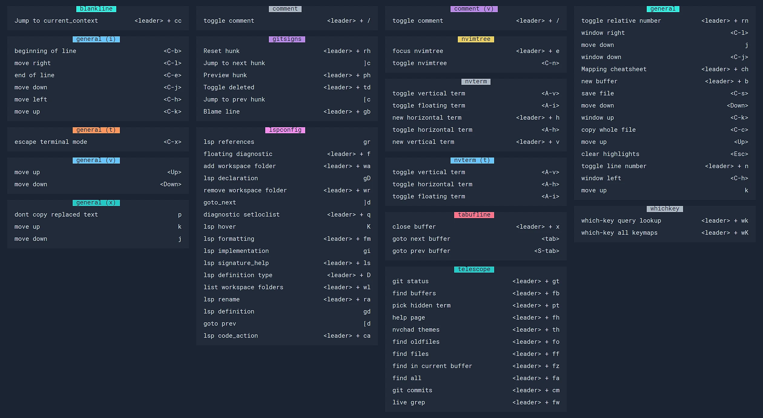The width and height of the screenshot is (763, 418).
Task: Click the blankline section header
Action: pos(96,9)
